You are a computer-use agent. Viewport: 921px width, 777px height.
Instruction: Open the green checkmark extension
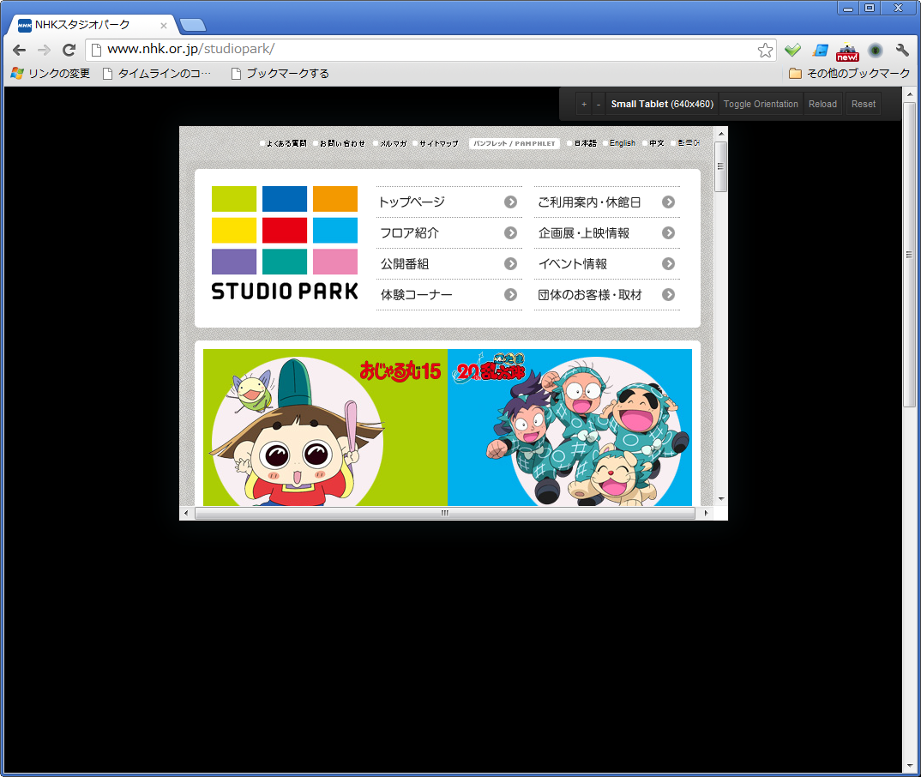pyautogui.click(x=792, y=50)
